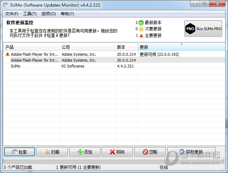Click the black PRO hexagon icon

(x=190, y=29)
